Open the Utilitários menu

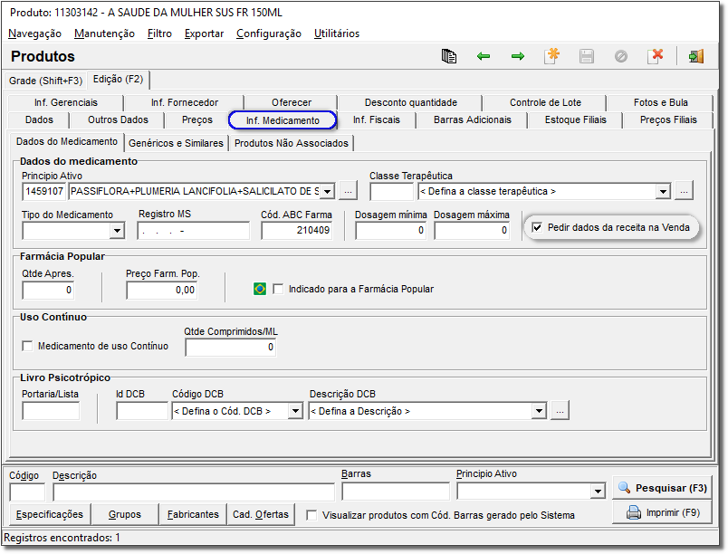click(x=337, y=33)
